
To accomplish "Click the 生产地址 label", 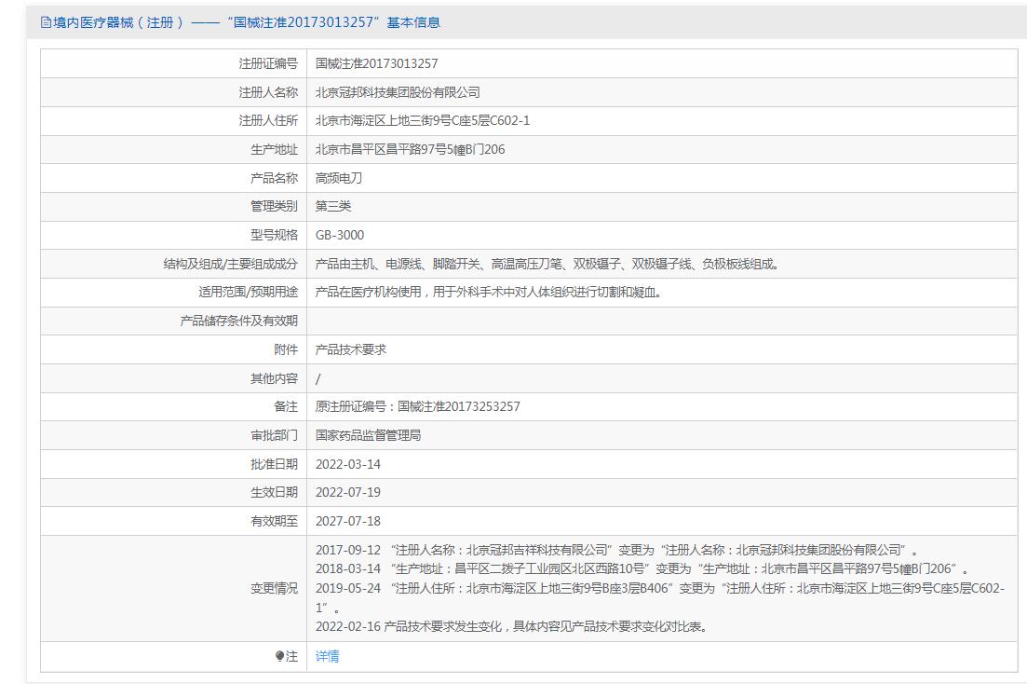I will (x=274, y=149).
